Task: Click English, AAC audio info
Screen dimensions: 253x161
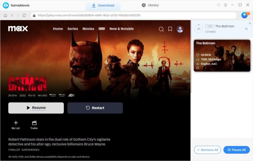Action: [x=209, y=64]
